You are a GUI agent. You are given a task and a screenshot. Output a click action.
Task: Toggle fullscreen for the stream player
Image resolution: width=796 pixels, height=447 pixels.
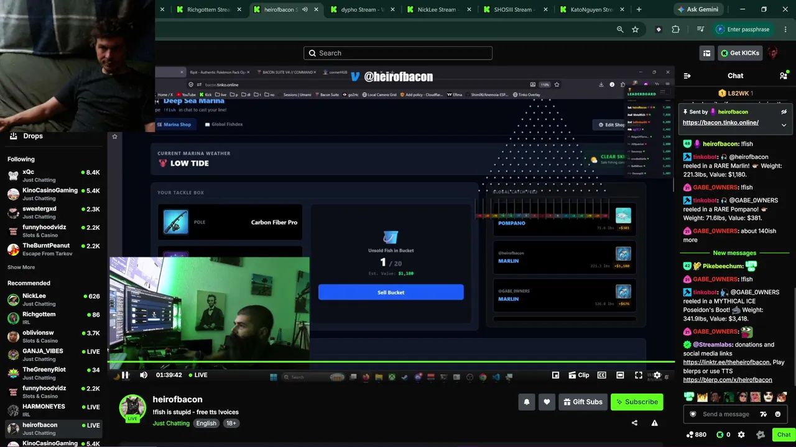click(x=638, y=375)
